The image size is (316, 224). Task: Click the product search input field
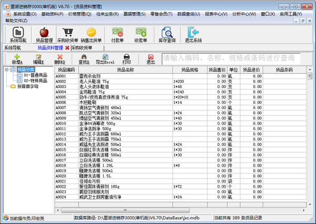pyautogui.click(x=237, y=58)
